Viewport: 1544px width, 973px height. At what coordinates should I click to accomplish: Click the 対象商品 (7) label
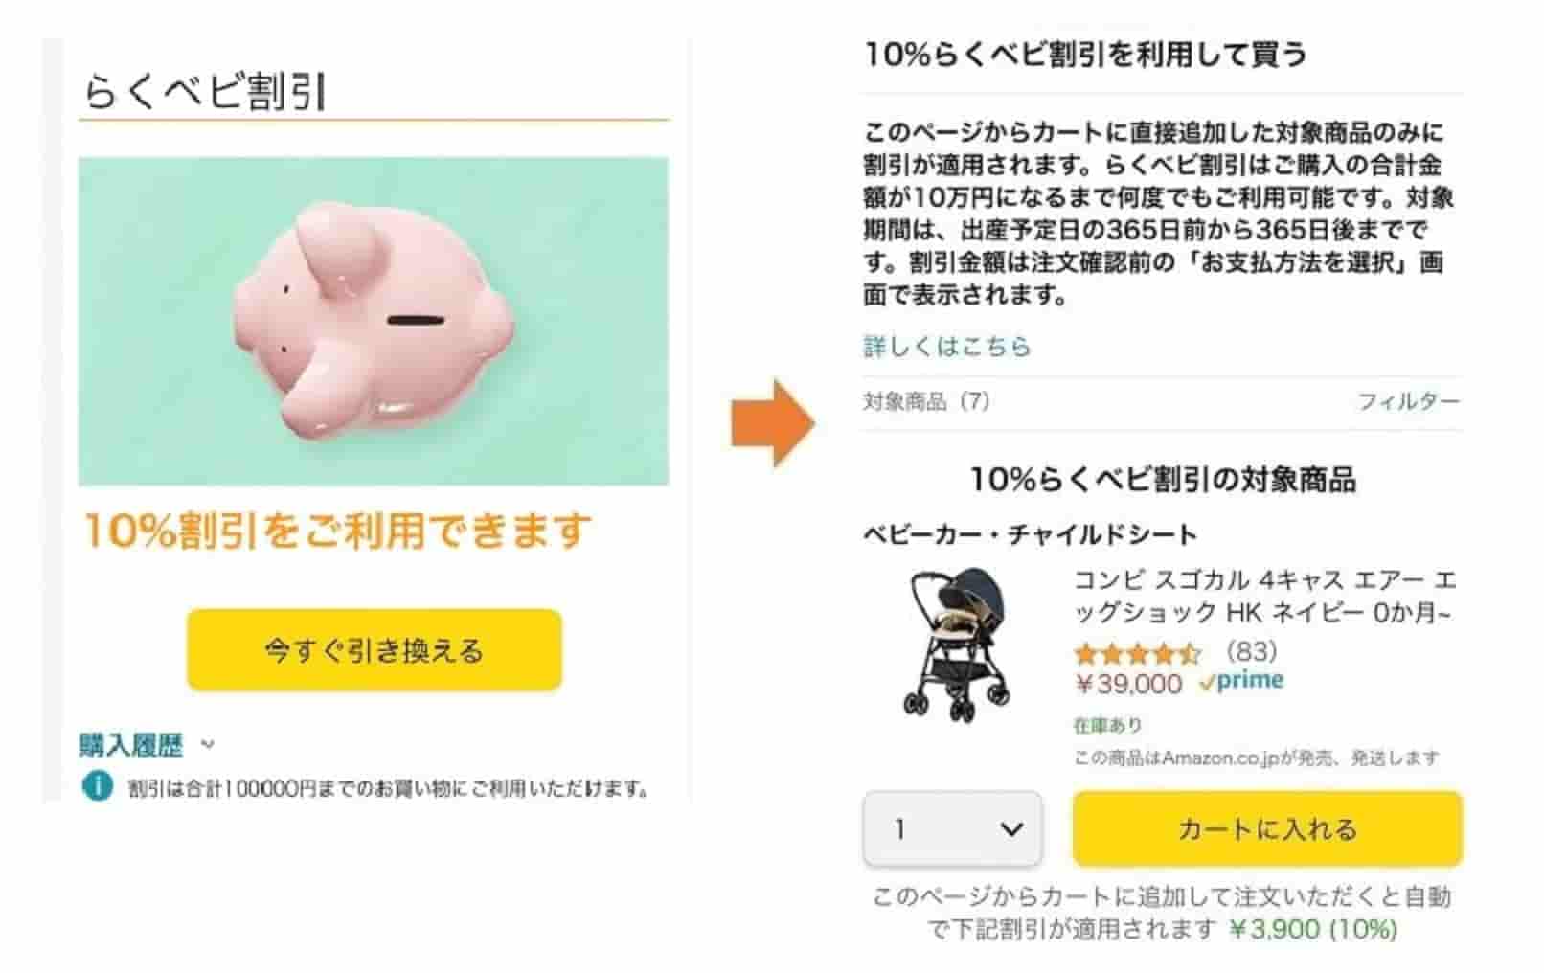click(x=926, y=401)
